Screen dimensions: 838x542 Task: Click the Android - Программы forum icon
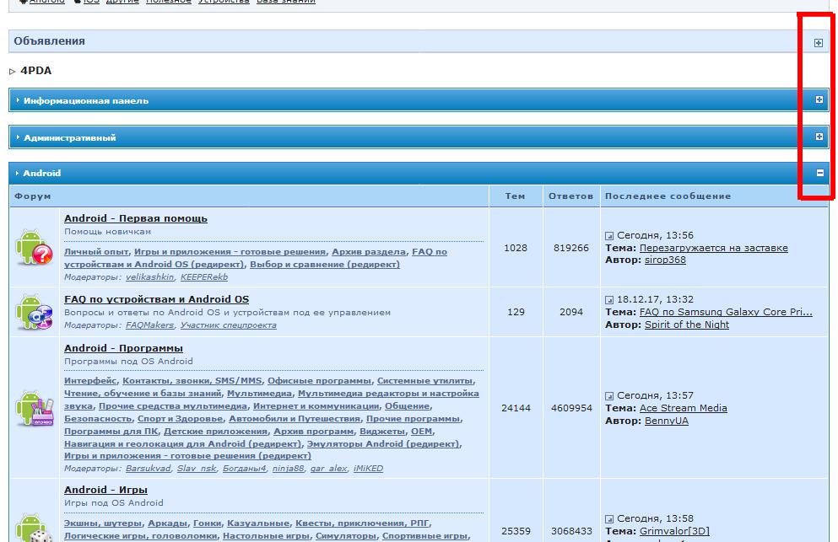click(x=35, y=408)
